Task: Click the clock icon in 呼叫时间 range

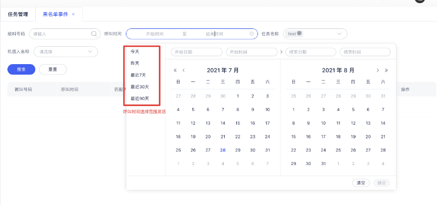Action: tap(252, 34)
